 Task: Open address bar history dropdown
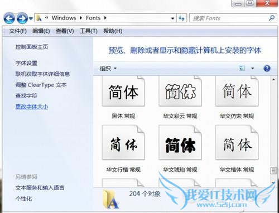(x=172, y=18)
